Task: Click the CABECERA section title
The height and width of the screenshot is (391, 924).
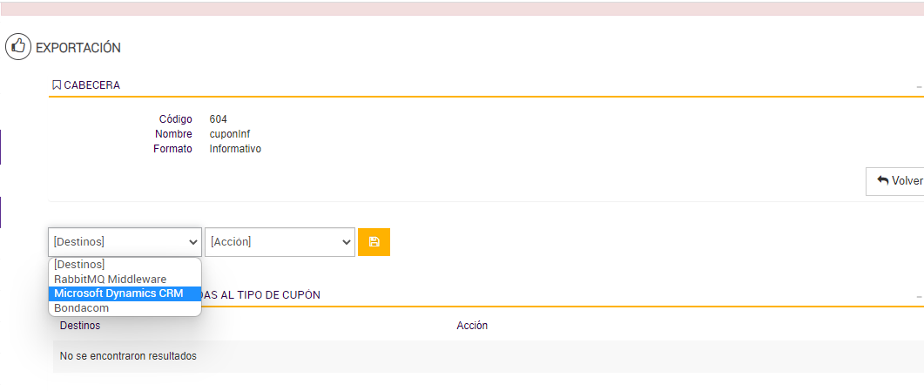Action: click(91, 85)
